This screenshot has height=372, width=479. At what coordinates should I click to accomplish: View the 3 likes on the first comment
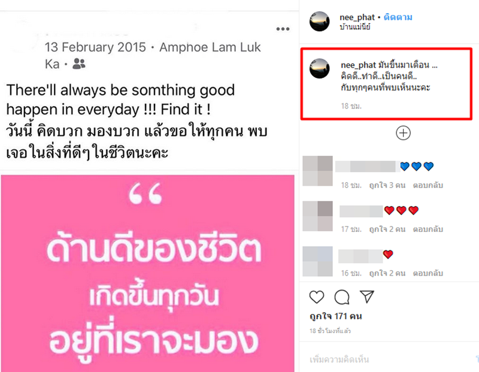387,185
